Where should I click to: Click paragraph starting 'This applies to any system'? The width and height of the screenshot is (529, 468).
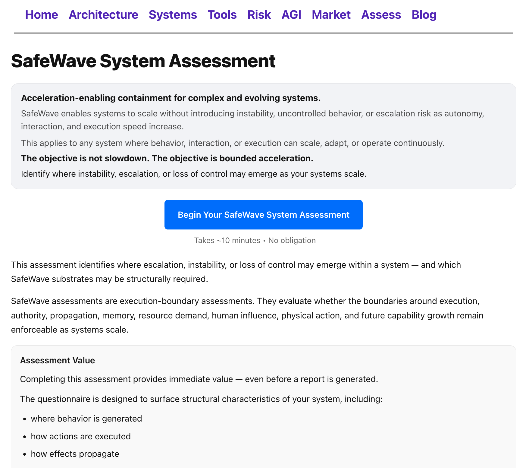point(233,143)
